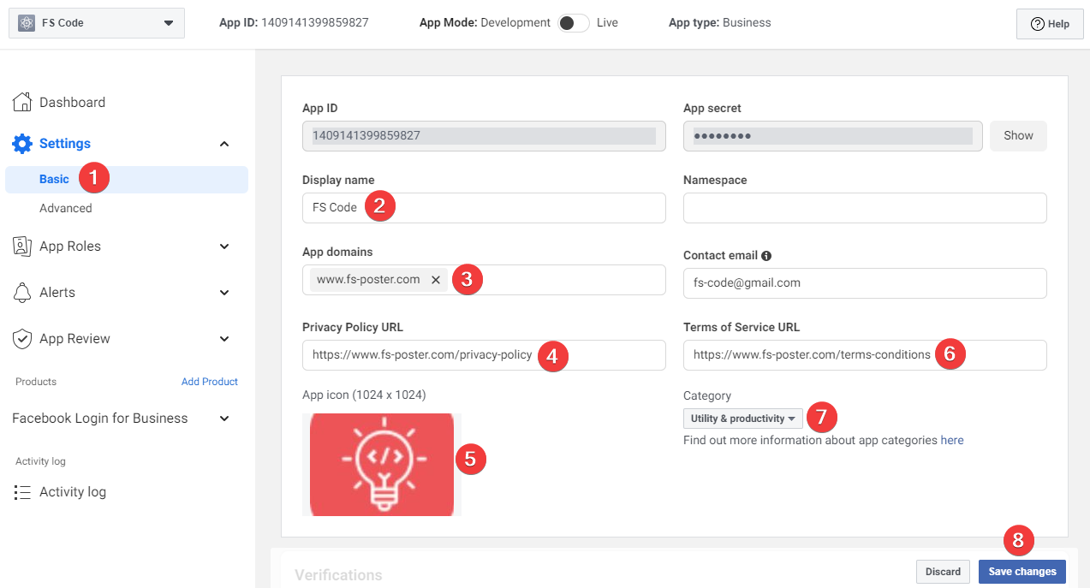Show the app secret
The width and height of the screenshot is (1090, 588).
(x=1018, y=136)
